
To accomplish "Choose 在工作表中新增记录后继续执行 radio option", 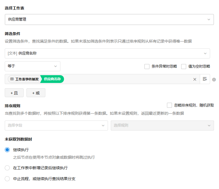I will click(7, 168).
